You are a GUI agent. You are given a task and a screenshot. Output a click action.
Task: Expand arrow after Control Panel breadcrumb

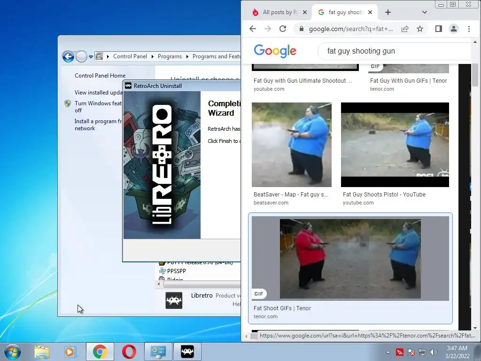coord(153,56)
